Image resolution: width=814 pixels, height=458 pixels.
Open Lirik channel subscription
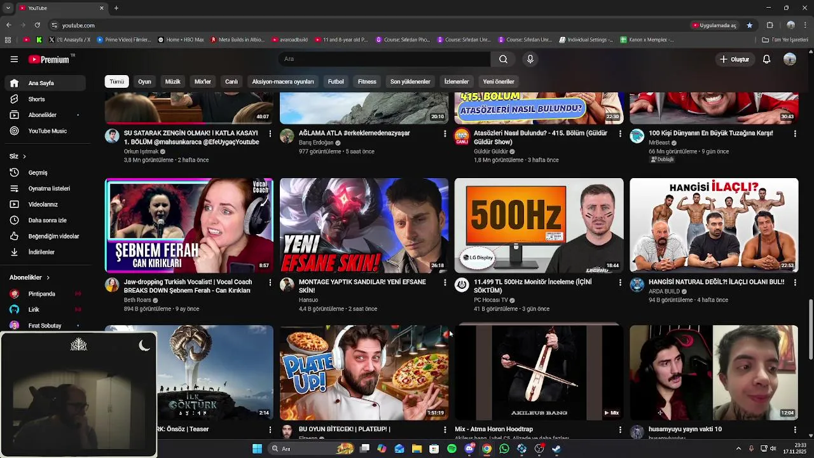tap(45, 310)
